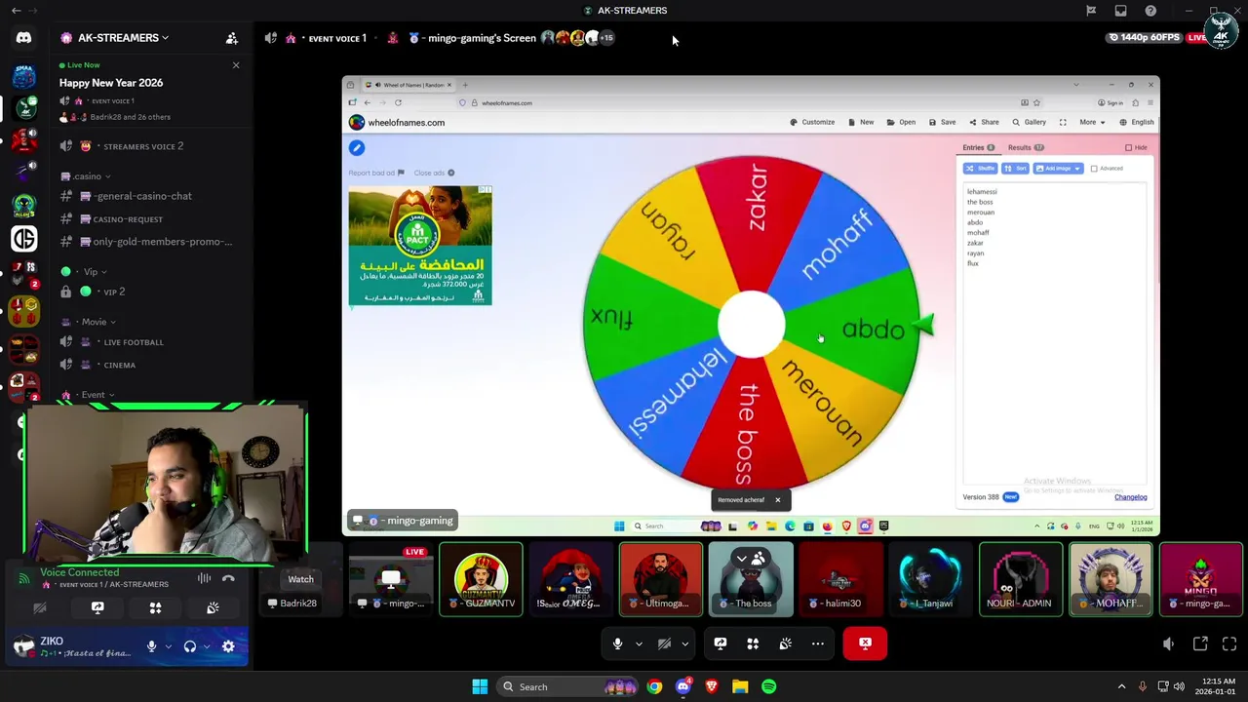Open activities icon in voice panel
Screen dimensions: 1248x702
point(155,607)
